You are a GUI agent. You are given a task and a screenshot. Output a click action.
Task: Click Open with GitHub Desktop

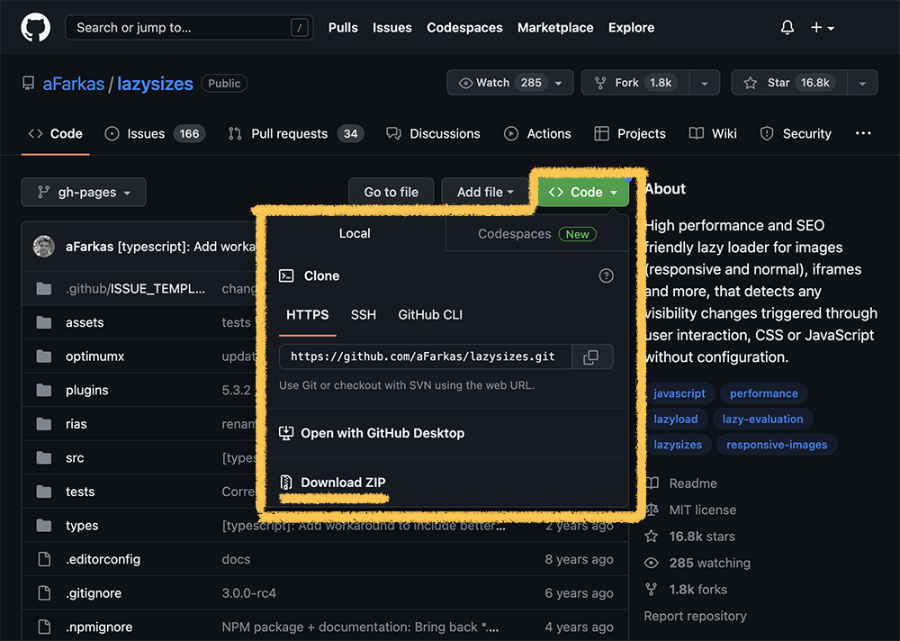[372, 433]
